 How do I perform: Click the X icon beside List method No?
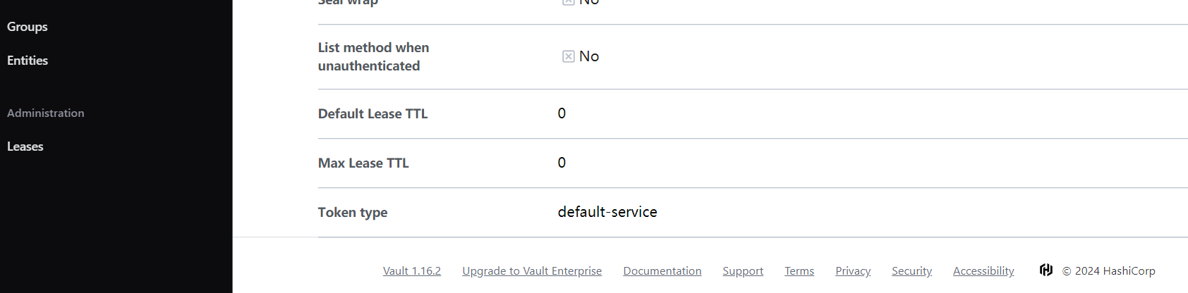pyautogui.click(x=568, y=56)
